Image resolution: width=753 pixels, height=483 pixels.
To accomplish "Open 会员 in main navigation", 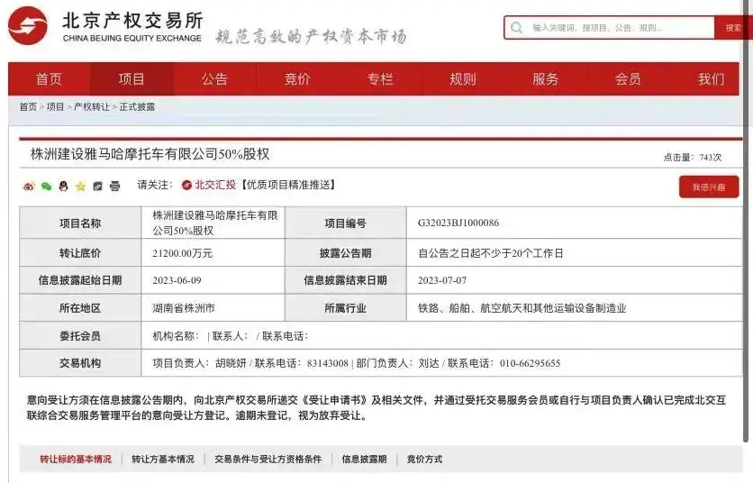I will point(628,78).
